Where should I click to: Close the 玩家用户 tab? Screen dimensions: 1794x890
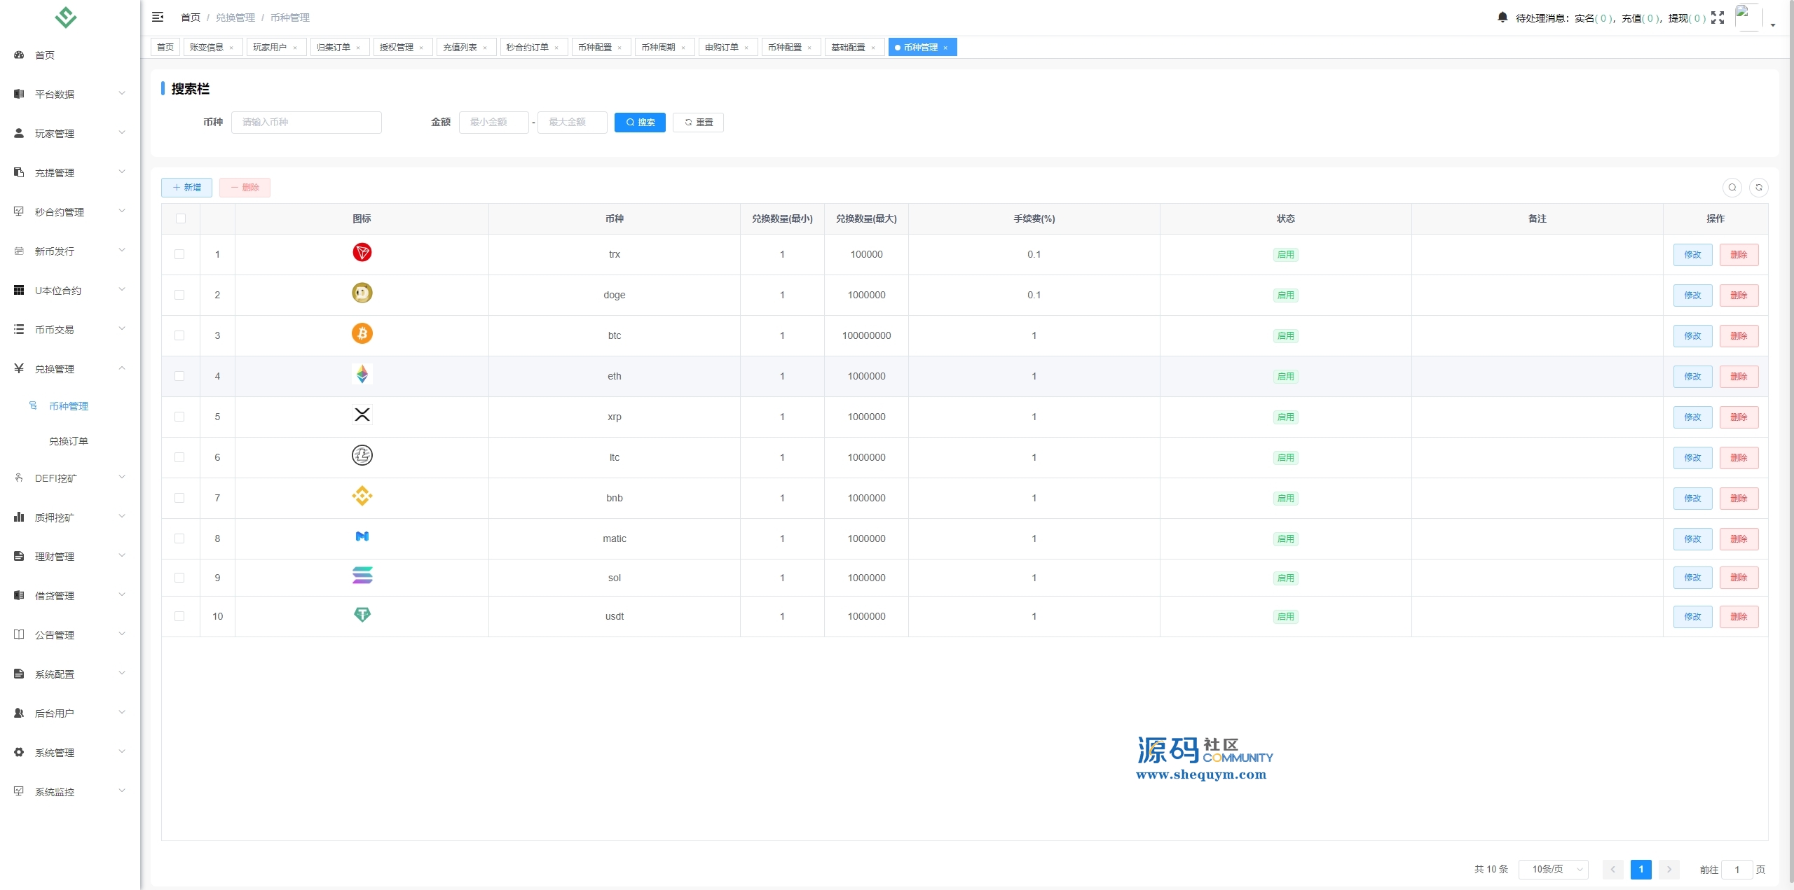[295, 48]
